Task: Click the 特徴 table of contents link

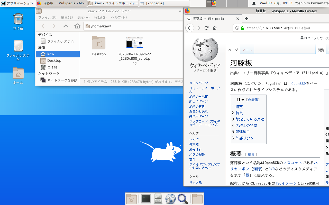Action: (x=239, y=113)
